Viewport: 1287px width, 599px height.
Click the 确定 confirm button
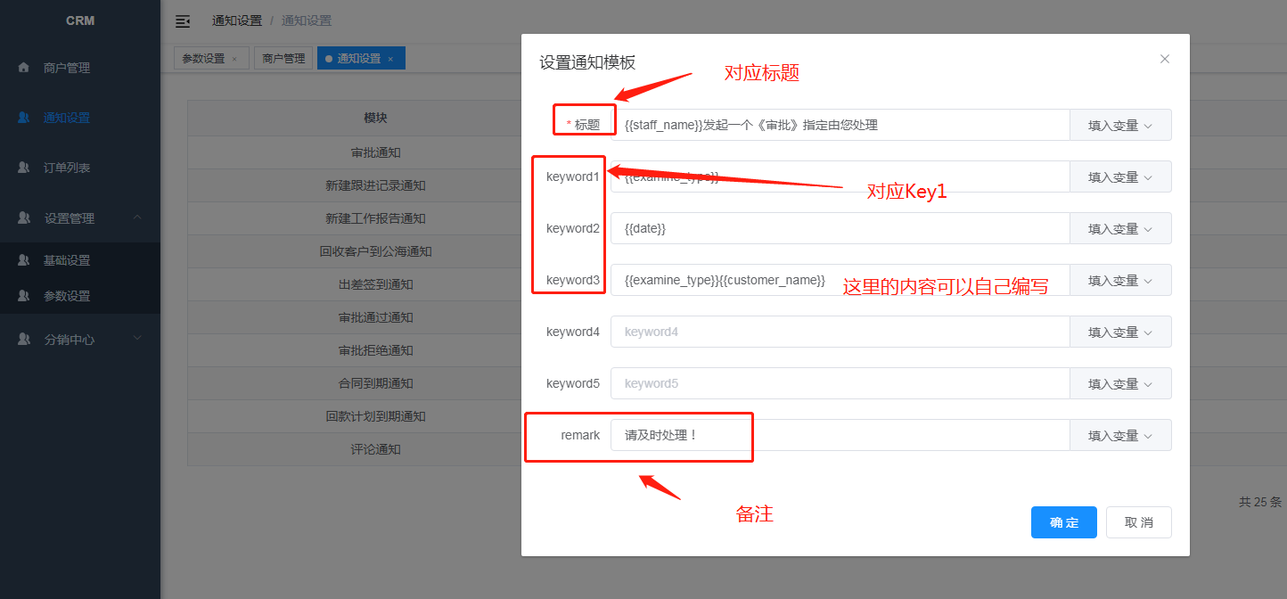tap(1063, 522)
